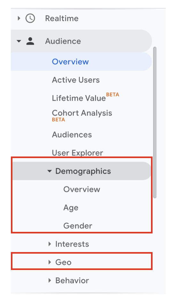
Task: Click the Audience person icon
Action: (30, 41)
